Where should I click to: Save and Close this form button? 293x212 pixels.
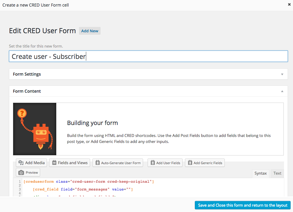click(243, 205)
